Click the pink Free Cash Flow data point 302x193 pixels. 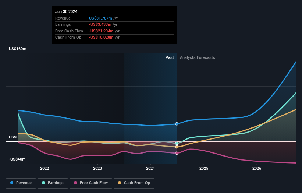pyautogui.click(x=177, y=153)
